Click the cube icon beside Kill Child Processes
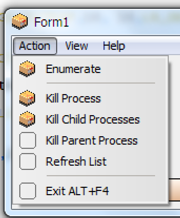Viewport: 180px width, 218px height. click(x=27, y=119)
